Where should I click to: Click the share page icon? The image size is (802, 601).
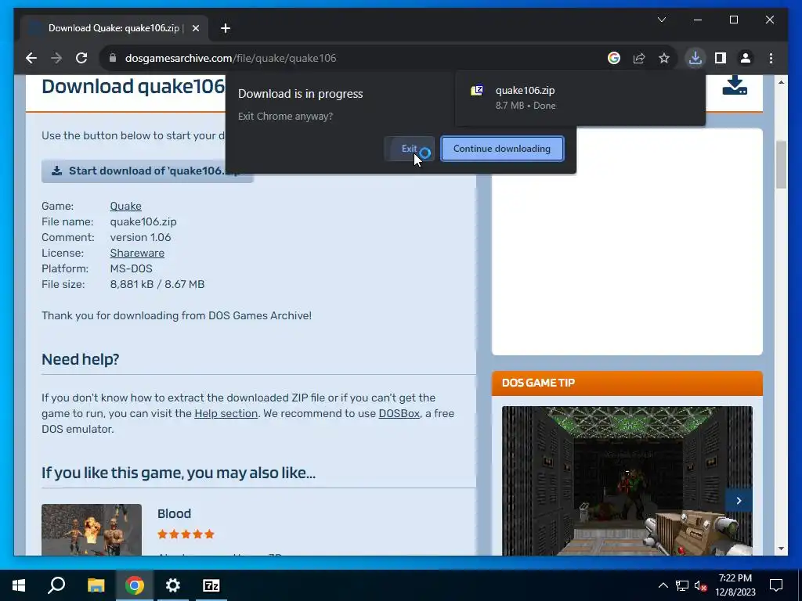point(639,58)
